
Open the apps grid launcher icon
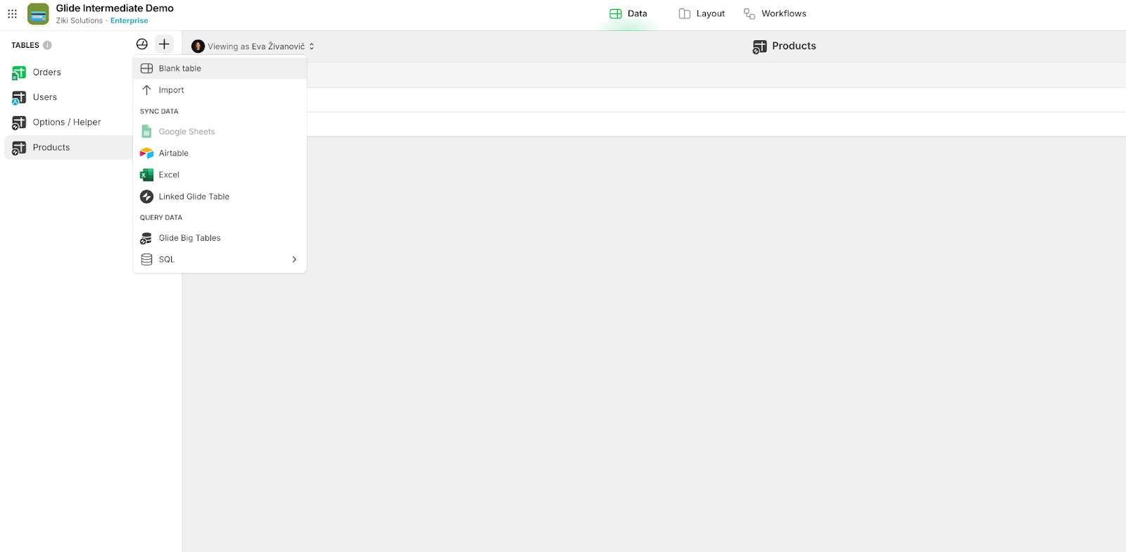[x=12, y=13]
